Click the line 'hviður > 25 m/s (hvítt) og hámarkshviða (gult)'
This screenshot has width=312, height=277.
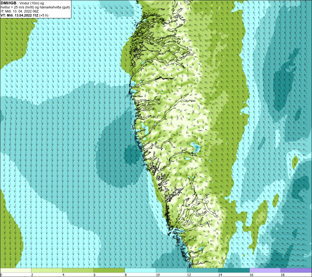[35, 7]
